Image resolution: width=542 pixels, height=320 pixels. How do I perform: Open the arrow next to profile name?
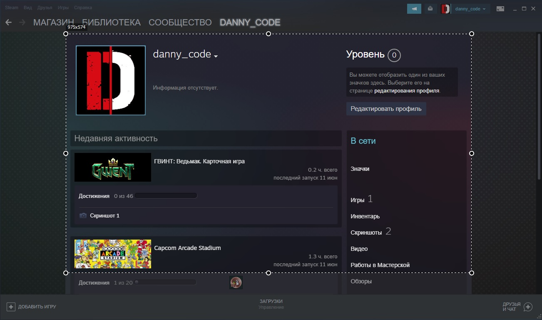pyautogui.click(x=216, y=56)
